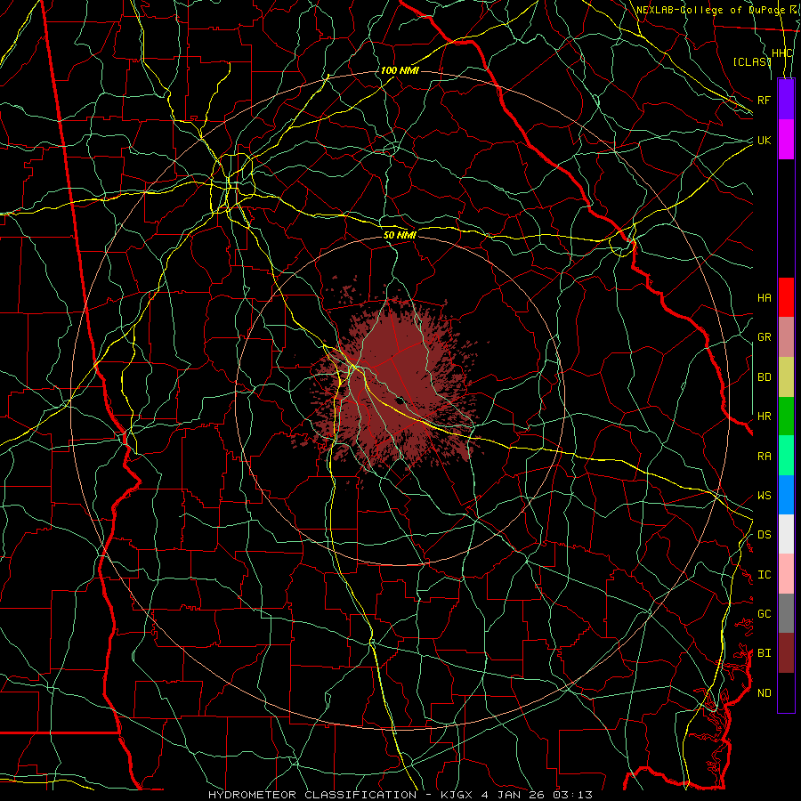Click the IC legend label

pyautogui.click(x=764, y=574)
